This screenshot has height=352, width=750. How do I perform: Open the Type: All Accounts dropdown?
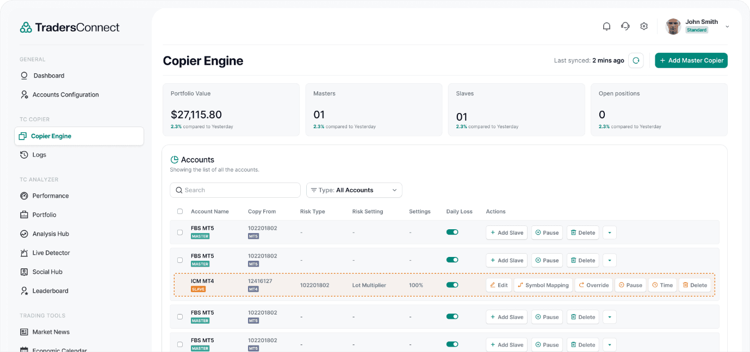point(354,190)
